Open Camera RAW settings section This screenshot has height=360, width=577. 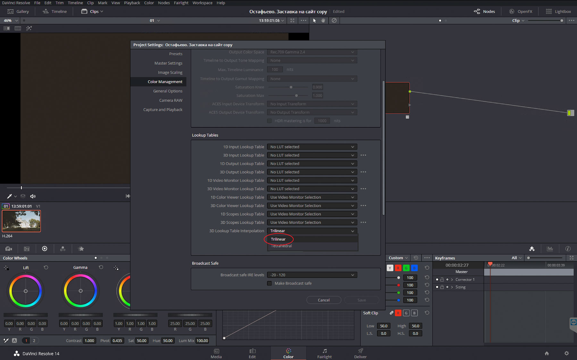171,100
